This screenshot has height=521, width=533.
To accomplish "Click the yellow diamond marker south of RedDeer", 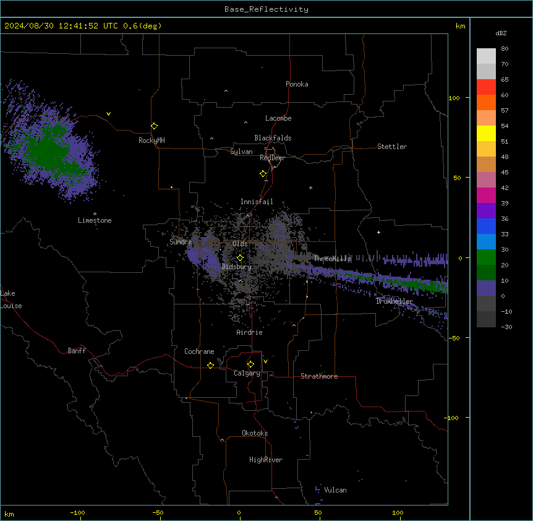I will tap(263, 174).
